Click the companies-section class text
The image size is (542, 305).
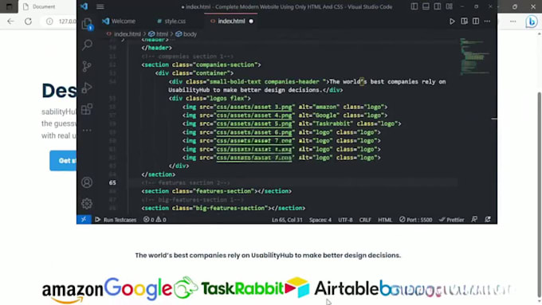[225, 65]
